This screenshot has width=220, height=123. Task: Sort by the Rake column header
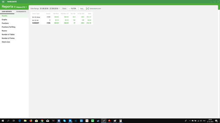coord(89,14)
